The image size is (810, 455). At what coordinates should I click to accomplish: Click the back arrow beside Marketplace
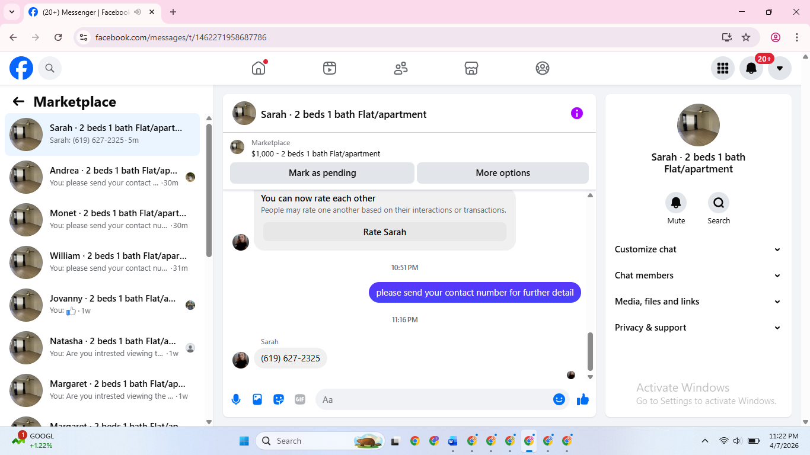click(x=18, y=101)
